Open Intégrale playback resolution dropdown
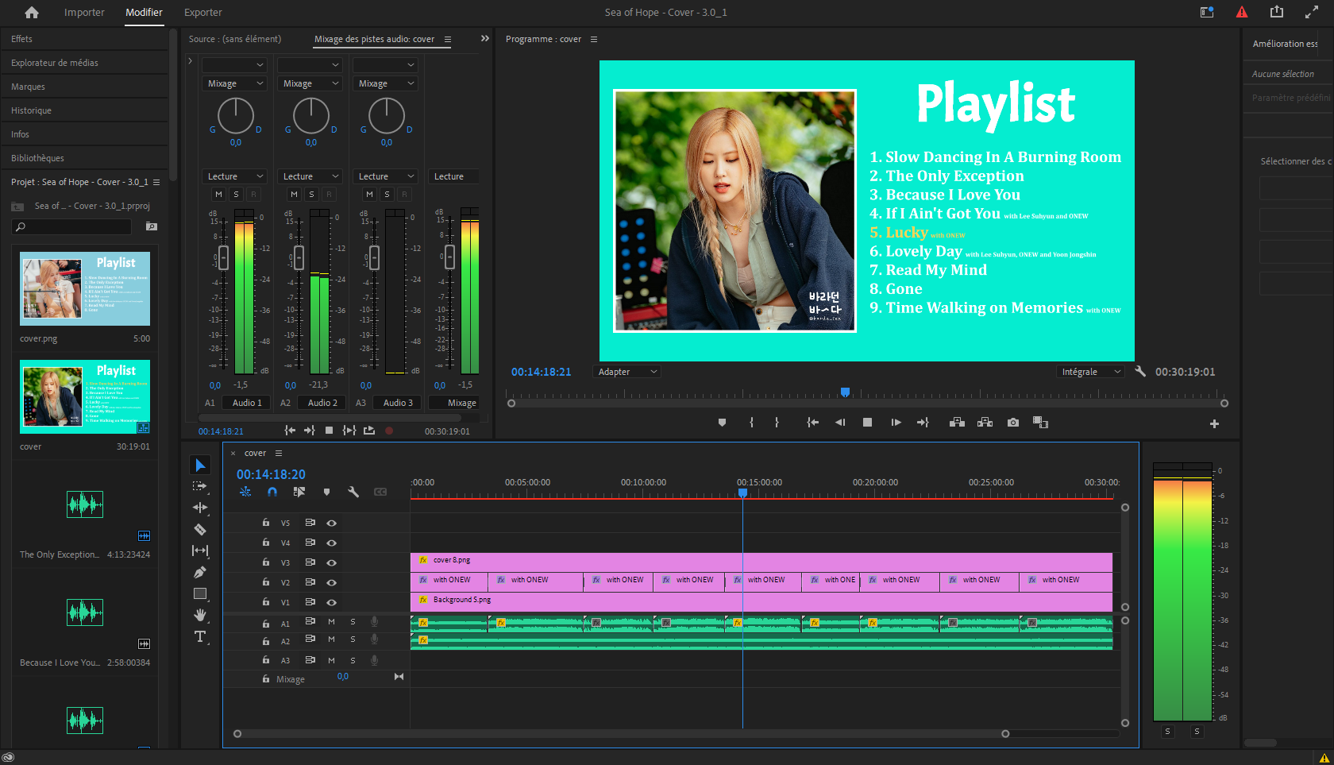This screenshot has width=1334, height=765. [1090, 372]
